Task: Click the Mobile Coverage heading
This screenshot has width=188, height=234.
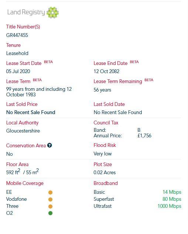Action: pyautogui.click(x=25, y=183)
